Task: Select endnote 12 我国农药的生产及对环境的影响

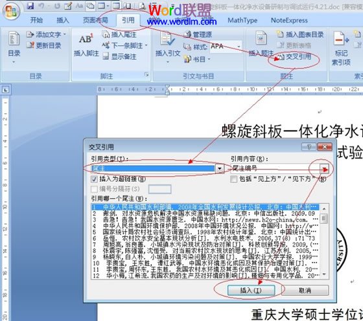Action: click(205, 276)
